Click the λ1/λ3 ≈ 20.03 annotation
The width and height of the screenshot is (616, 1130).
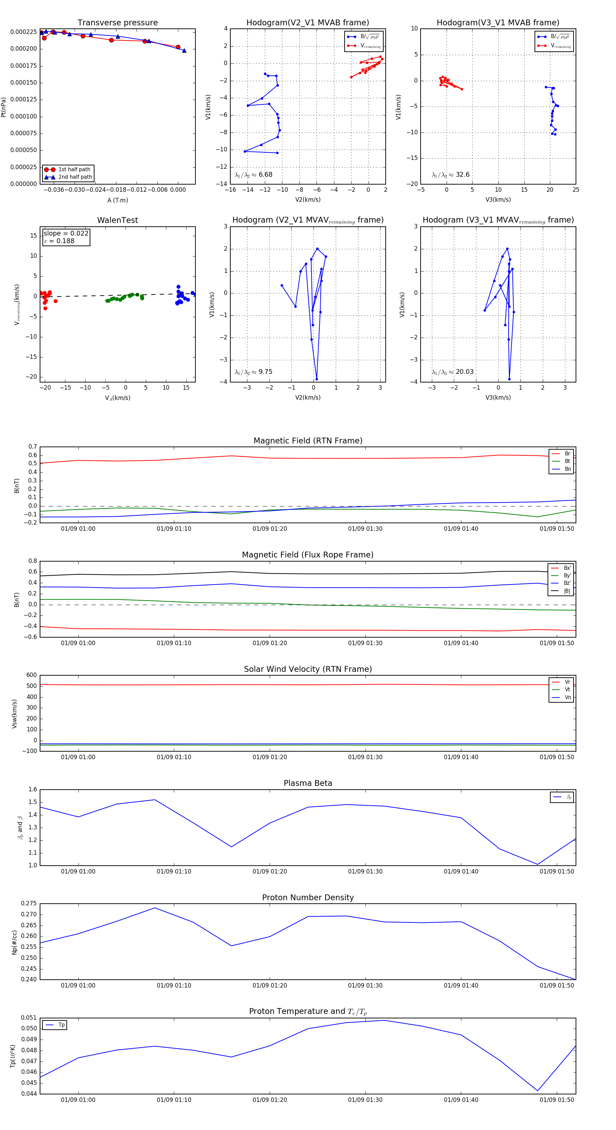452,372
